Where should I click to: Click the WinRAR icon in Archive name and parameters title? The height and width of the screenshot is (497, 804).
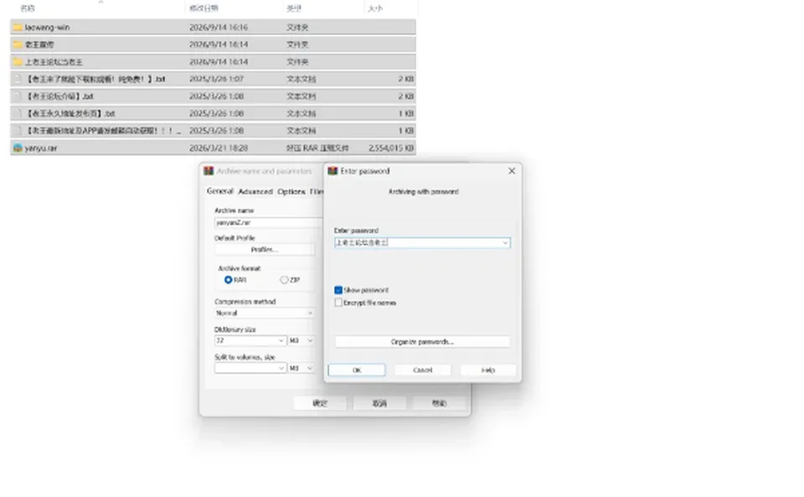click(209, 171)
